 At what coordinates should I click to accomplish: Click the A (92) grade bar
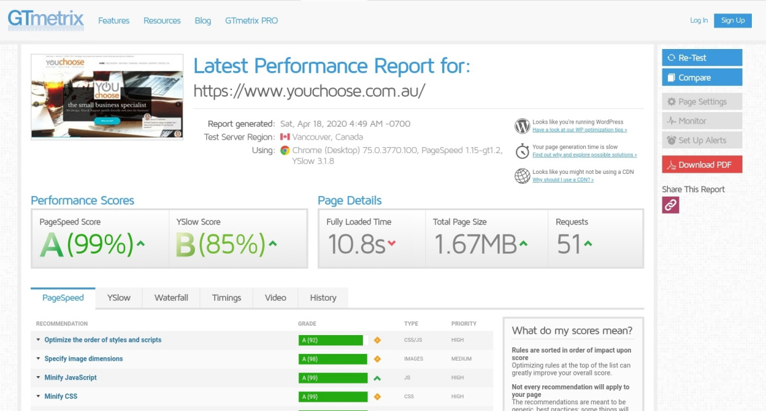click(331, 340)
